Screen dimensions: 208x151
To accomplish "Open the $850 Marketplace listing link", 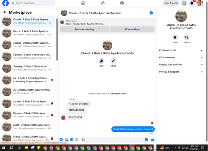I will tap(85, 24).
